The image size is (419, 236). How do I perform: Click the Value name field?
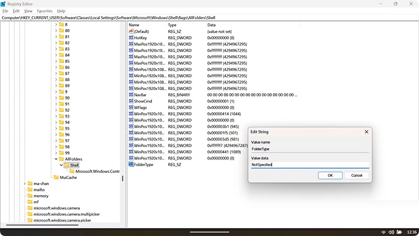coord(310,149)
